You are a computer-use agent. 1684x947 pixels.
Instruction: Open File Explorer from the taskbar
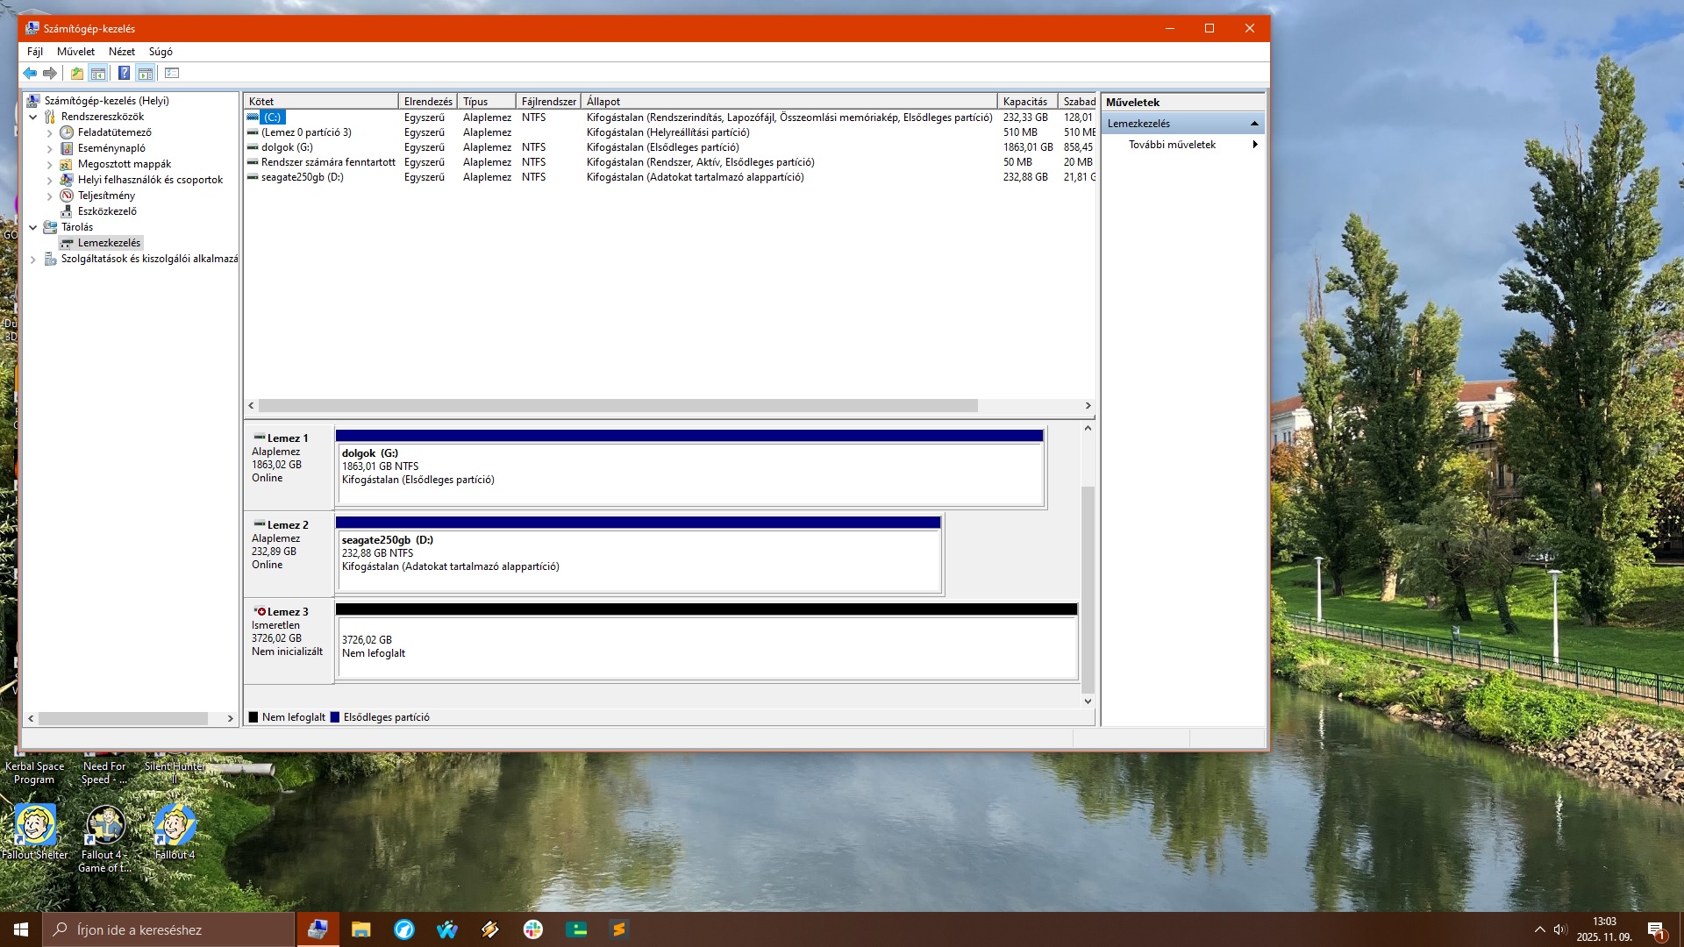pyautogui.click(x=360, y=929)
